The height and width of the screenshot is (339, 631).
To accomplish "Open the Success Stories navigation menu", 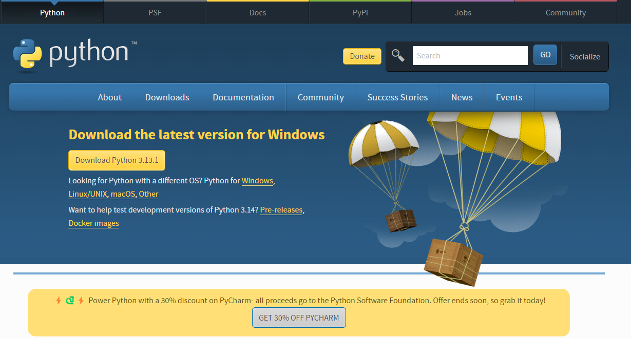I will pos(397,97).
